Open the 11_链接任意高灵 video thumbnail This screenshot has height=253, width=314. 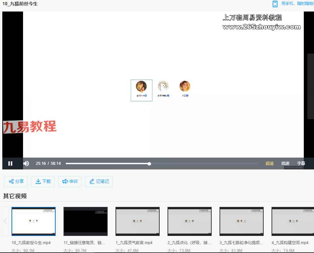86,221
